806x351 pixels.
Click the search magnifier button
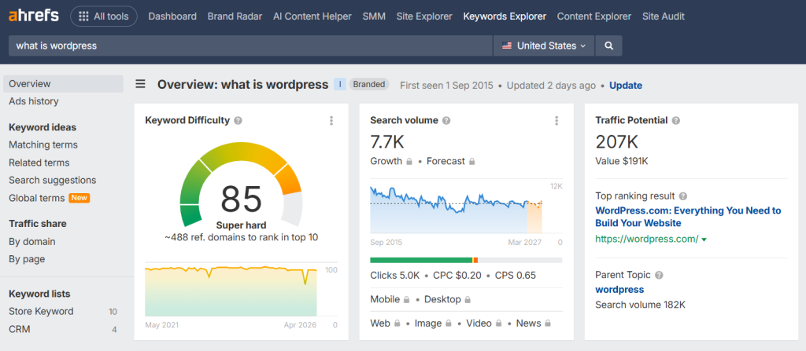(x=608, y=46)
